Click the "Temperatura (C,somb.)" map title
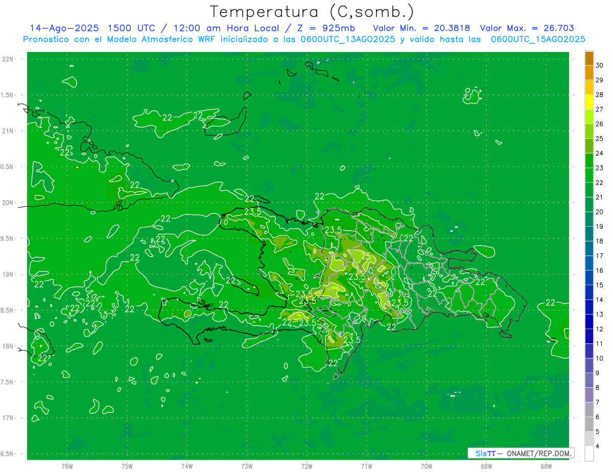Screen dimensions: 613x473 (312, 12)
